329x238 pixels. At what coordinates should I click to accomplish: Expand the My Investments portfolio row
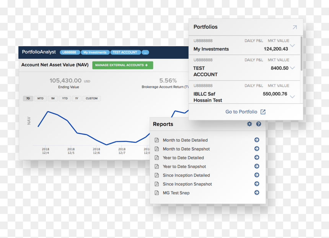[x=292, y=46]
